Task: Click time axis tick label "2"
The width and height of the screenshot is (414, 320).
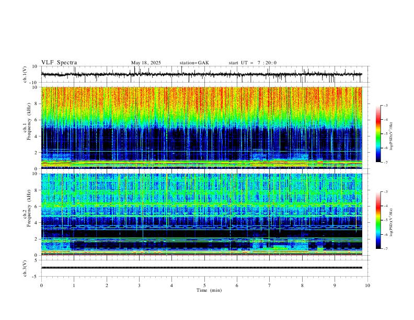Action: [x=107, y=285]
